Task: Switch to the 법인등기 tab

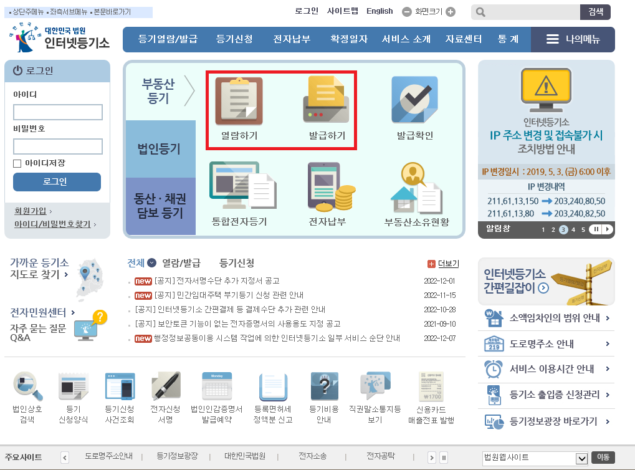Action: click(160, 149)
